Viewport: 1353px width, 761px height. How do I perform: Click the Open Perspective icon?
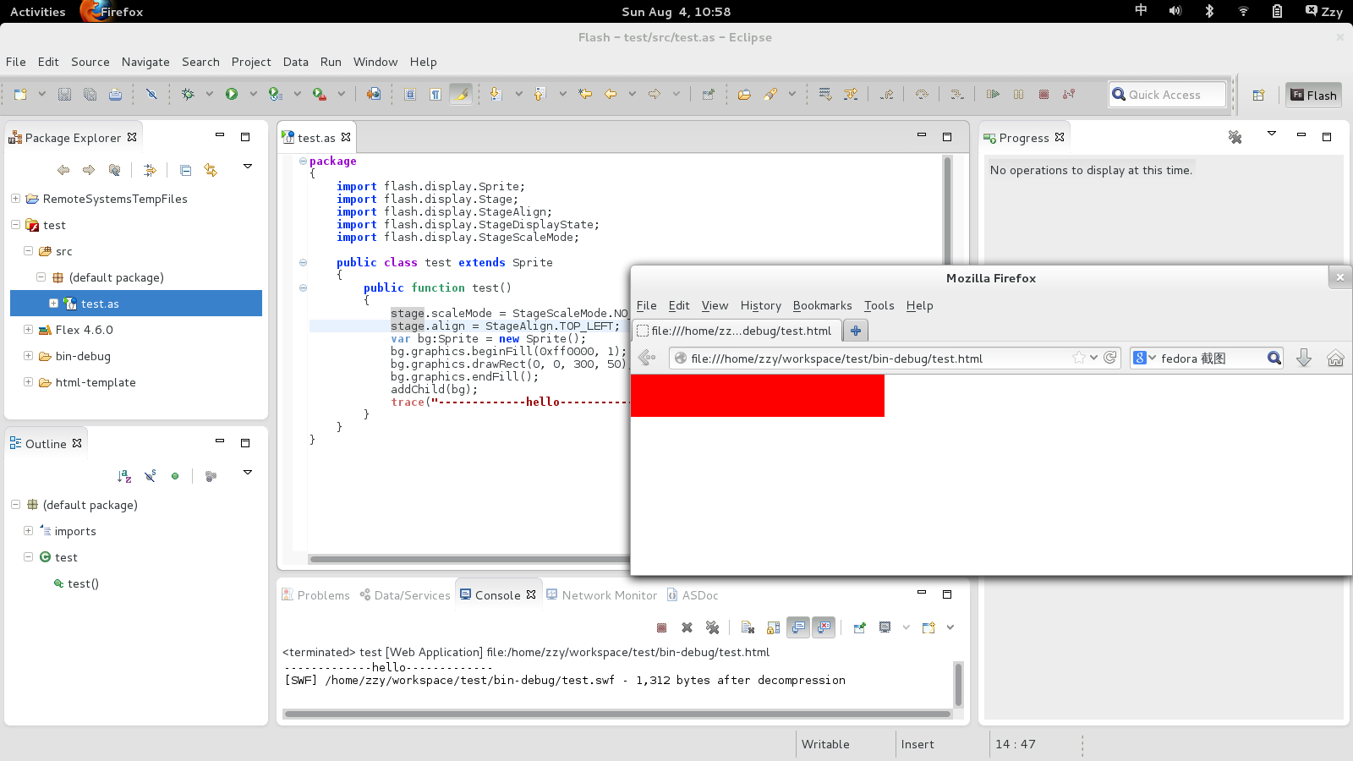[1258, 95]
